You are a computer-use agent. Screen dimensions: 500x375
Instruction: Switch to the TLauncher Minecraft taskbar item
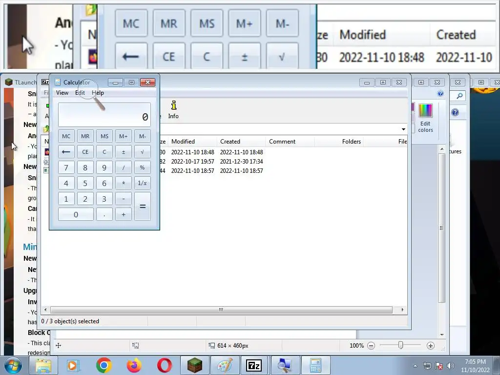pyautogui.click(x=194, y=365)
